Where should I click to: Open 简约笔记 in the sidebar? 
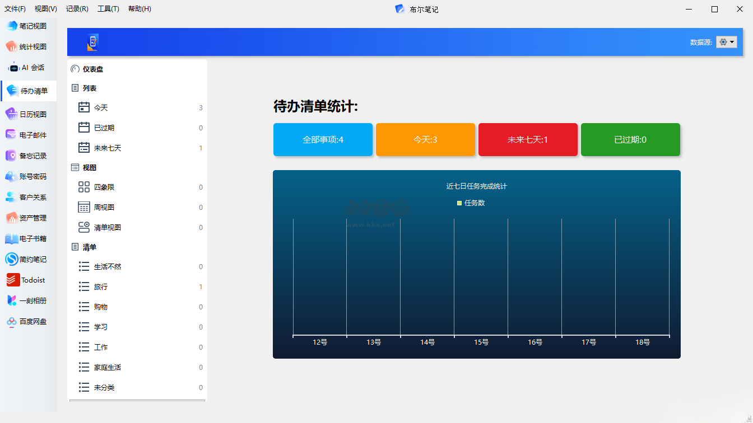pos(12,259)
